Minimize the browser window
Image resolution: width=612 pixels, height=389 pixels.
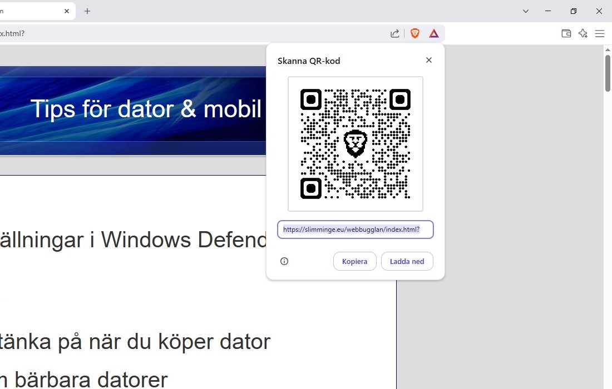coord(548,11)
